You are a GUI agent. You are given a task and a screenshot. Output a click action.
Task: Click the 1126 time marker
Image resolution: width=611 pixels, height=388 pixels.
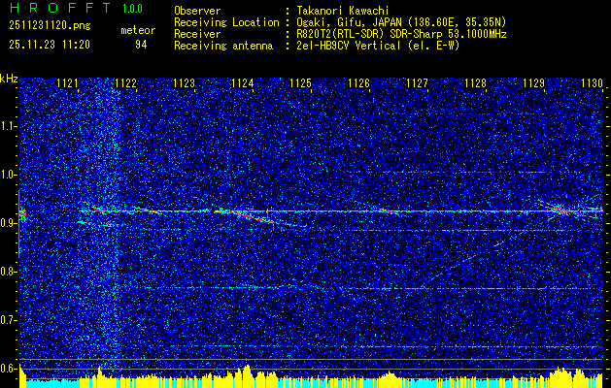(358, 83)
